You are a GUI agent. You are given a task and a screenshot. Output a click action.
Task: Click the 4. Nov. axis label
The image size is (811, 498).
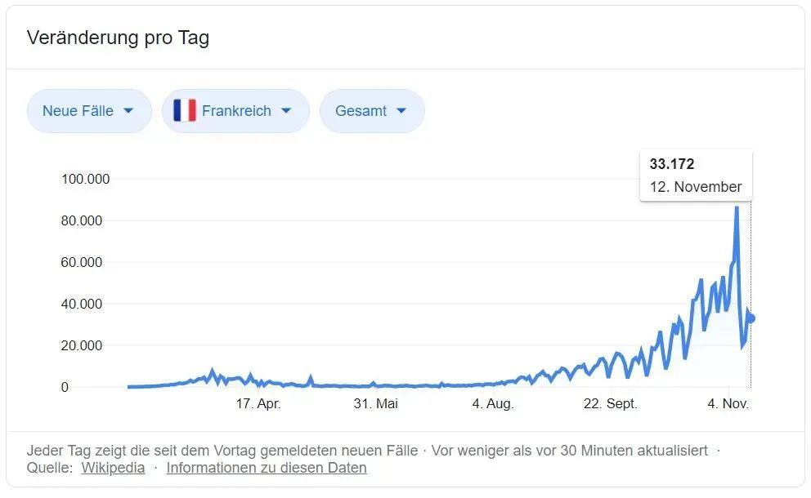[728, 403]
